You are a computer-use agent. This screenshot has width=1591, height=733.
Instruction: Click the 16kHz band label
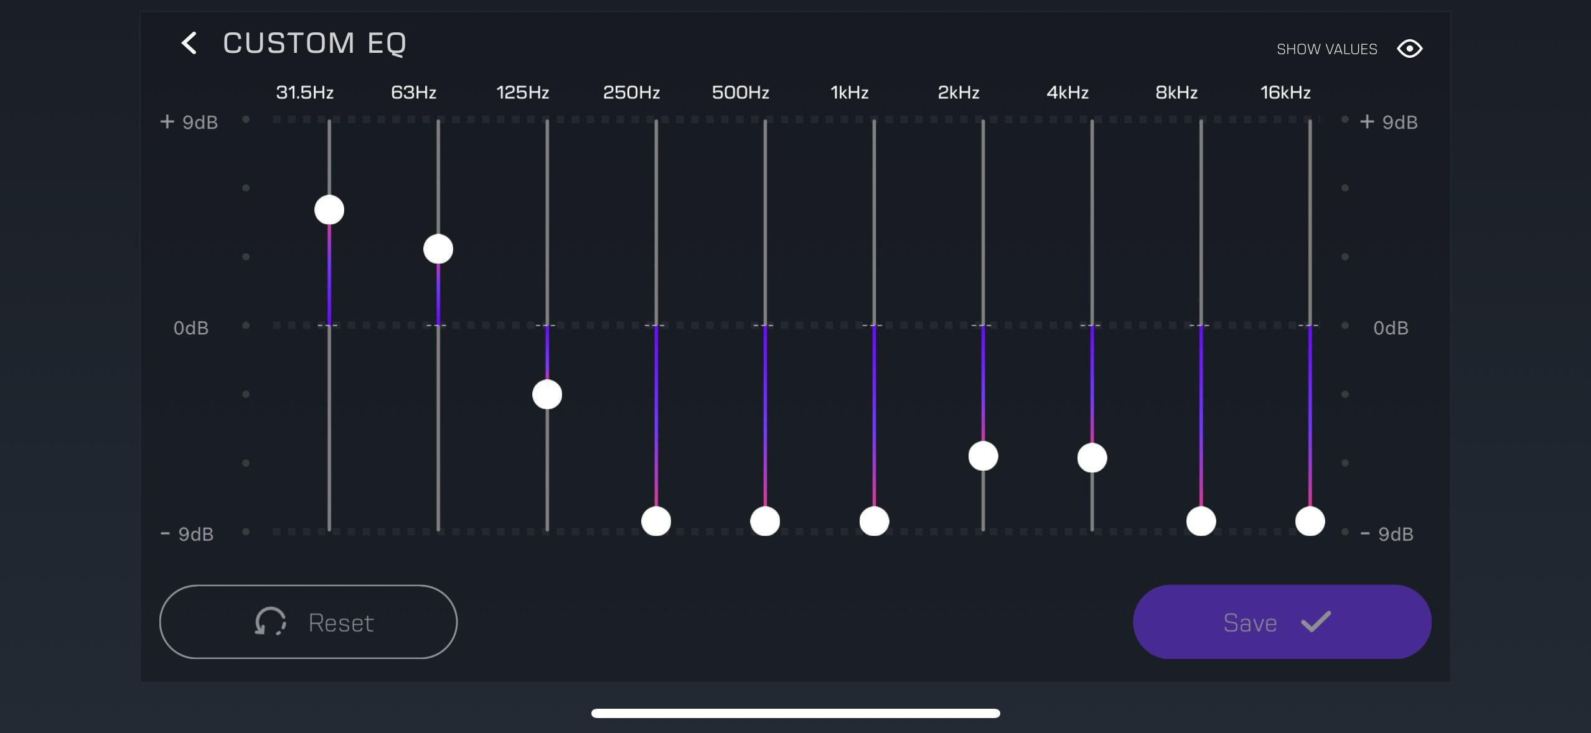click(x=1285, y=93)
